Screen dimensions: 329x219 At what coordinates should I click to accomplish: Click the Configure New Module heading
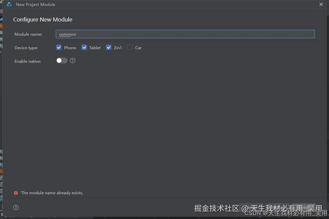pos(43,19)
